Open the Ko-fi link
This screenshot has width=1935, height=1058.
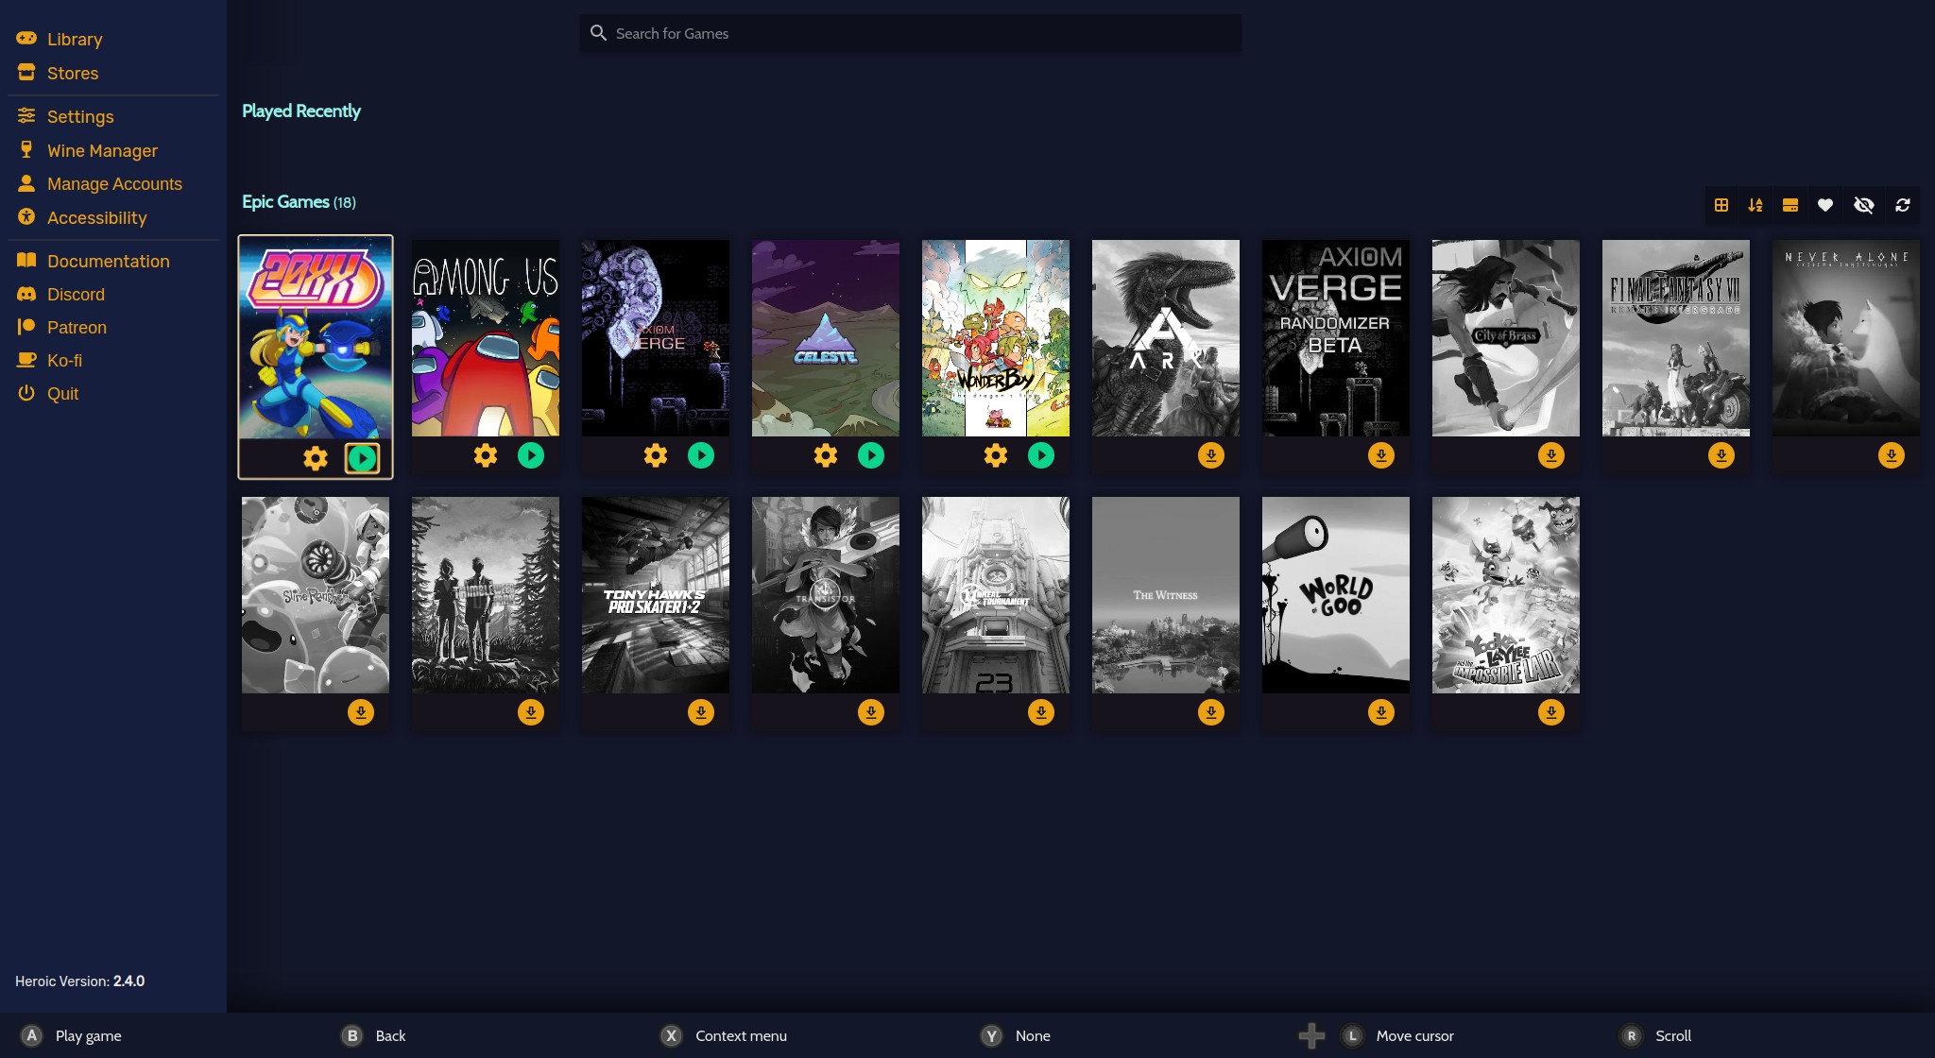(x=49, y=360)
